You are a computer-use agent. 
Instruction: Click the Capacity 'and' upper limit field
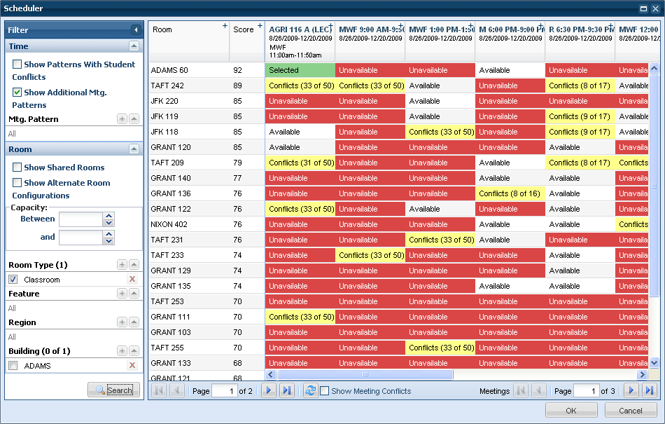point(81,238)
